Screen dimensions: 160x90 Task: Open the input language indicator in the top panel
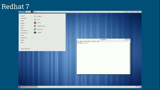coord(123,12)
